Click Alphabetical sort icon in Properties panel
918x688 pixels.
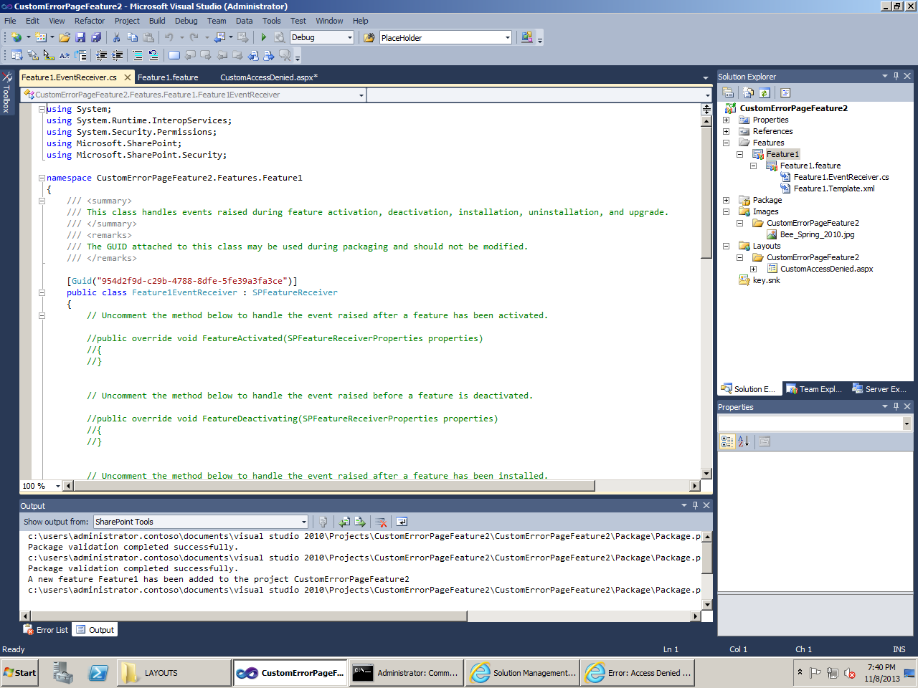(744, 441)
